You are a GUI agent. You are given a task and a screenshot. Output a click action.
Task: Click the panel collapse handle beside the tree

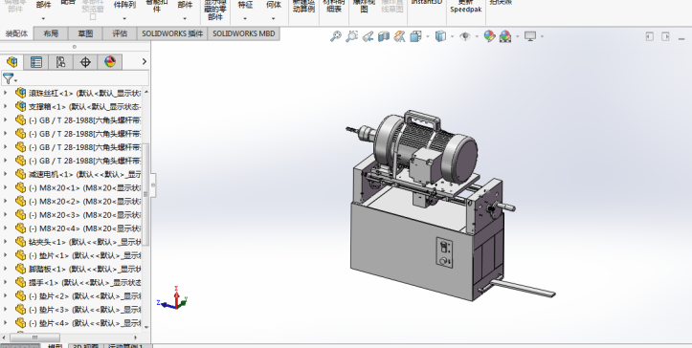click(x=153, y=185)
